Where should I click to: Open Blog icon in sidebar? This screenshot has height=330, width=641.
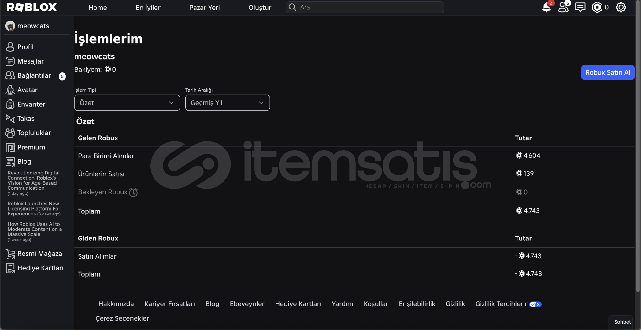coord(10,162)
